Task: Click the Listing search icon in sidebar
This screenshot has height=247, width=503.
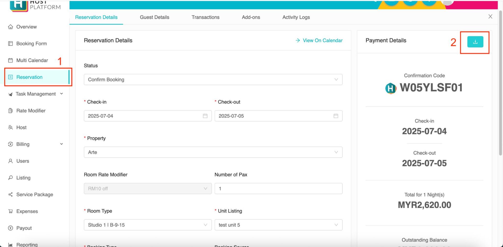Action: (x=10, y=178)
